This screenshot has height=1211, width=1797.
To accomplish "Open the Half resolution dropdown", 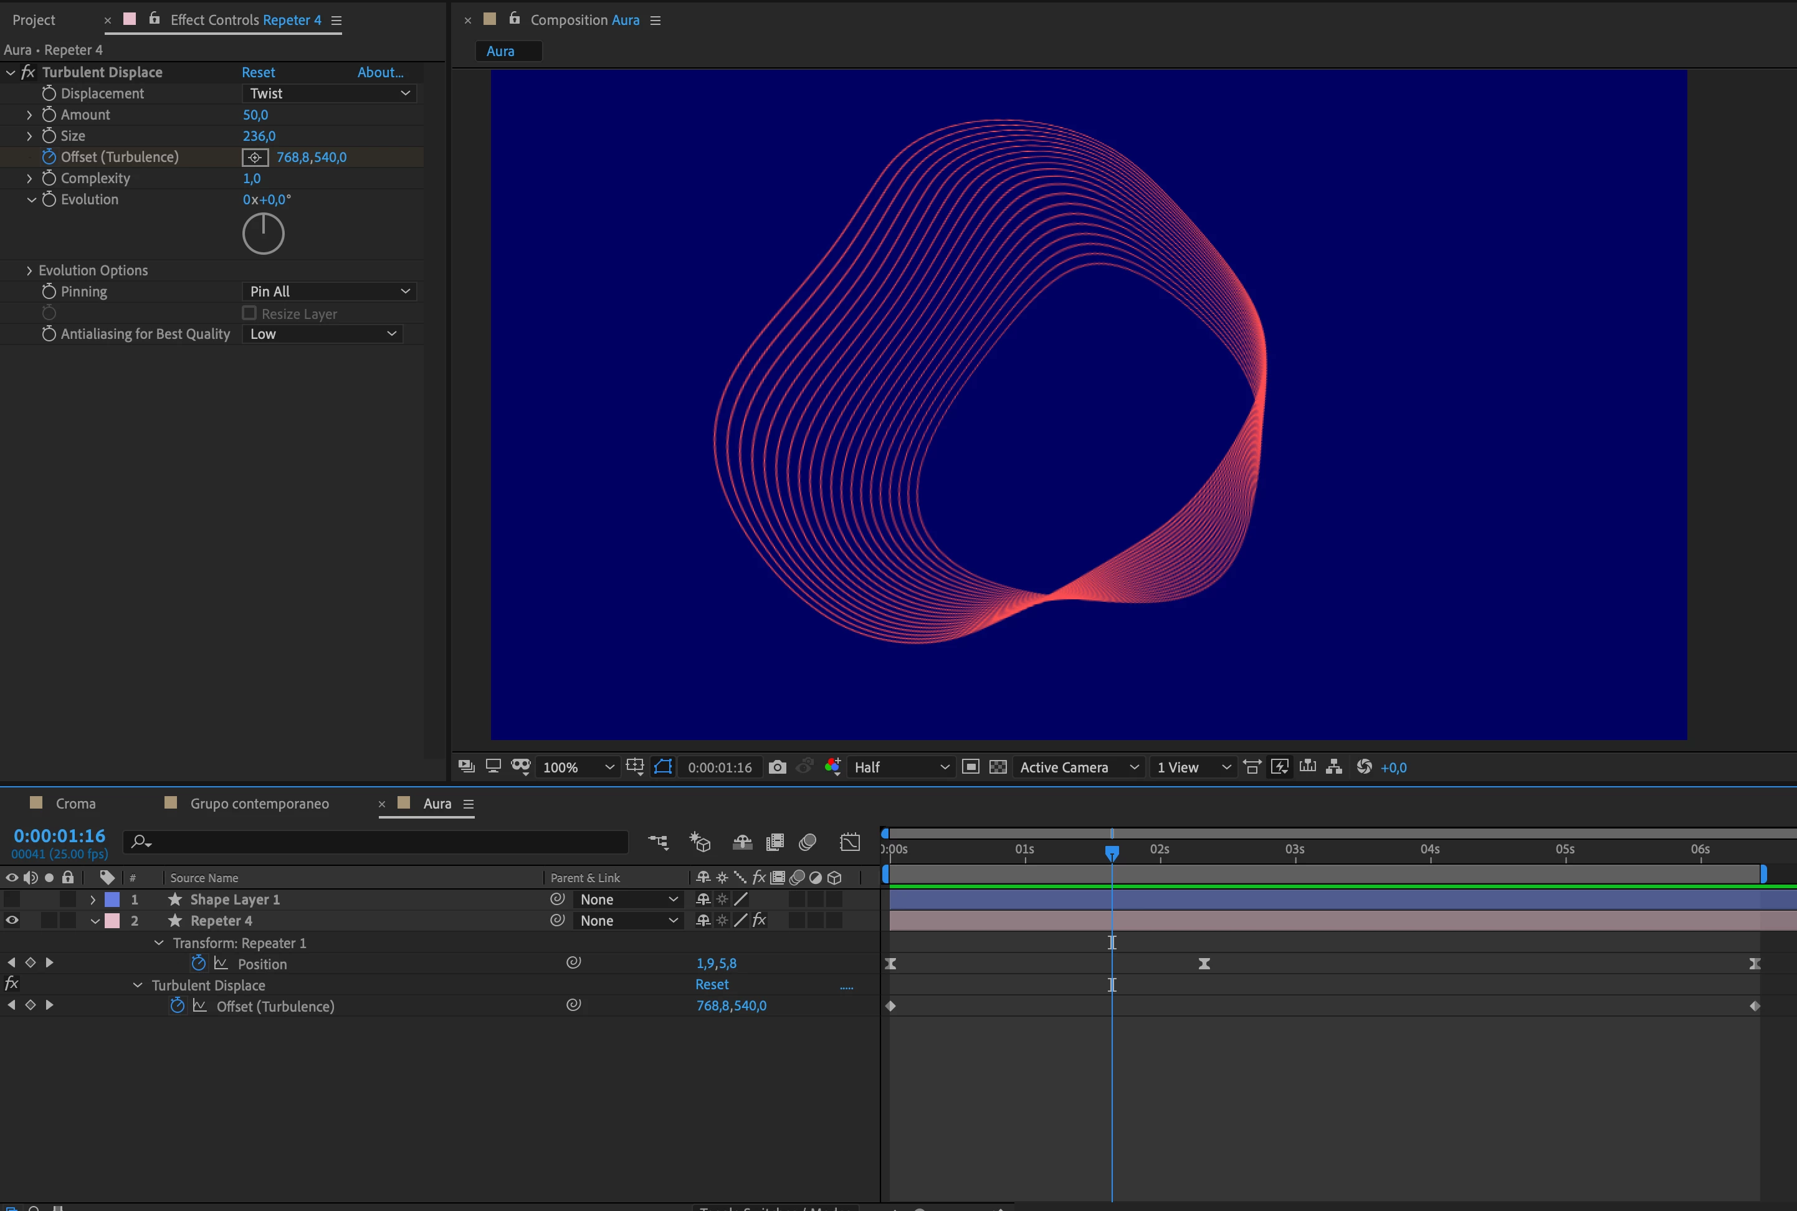I will coord(901,767).
